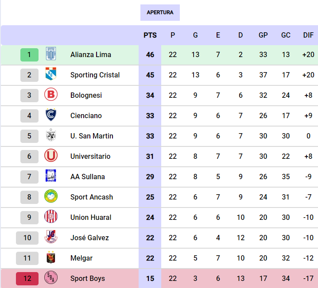Viewport: 318px width, 288px height.
Task: Sort table by PTS column header
Action: click(150, 35)
